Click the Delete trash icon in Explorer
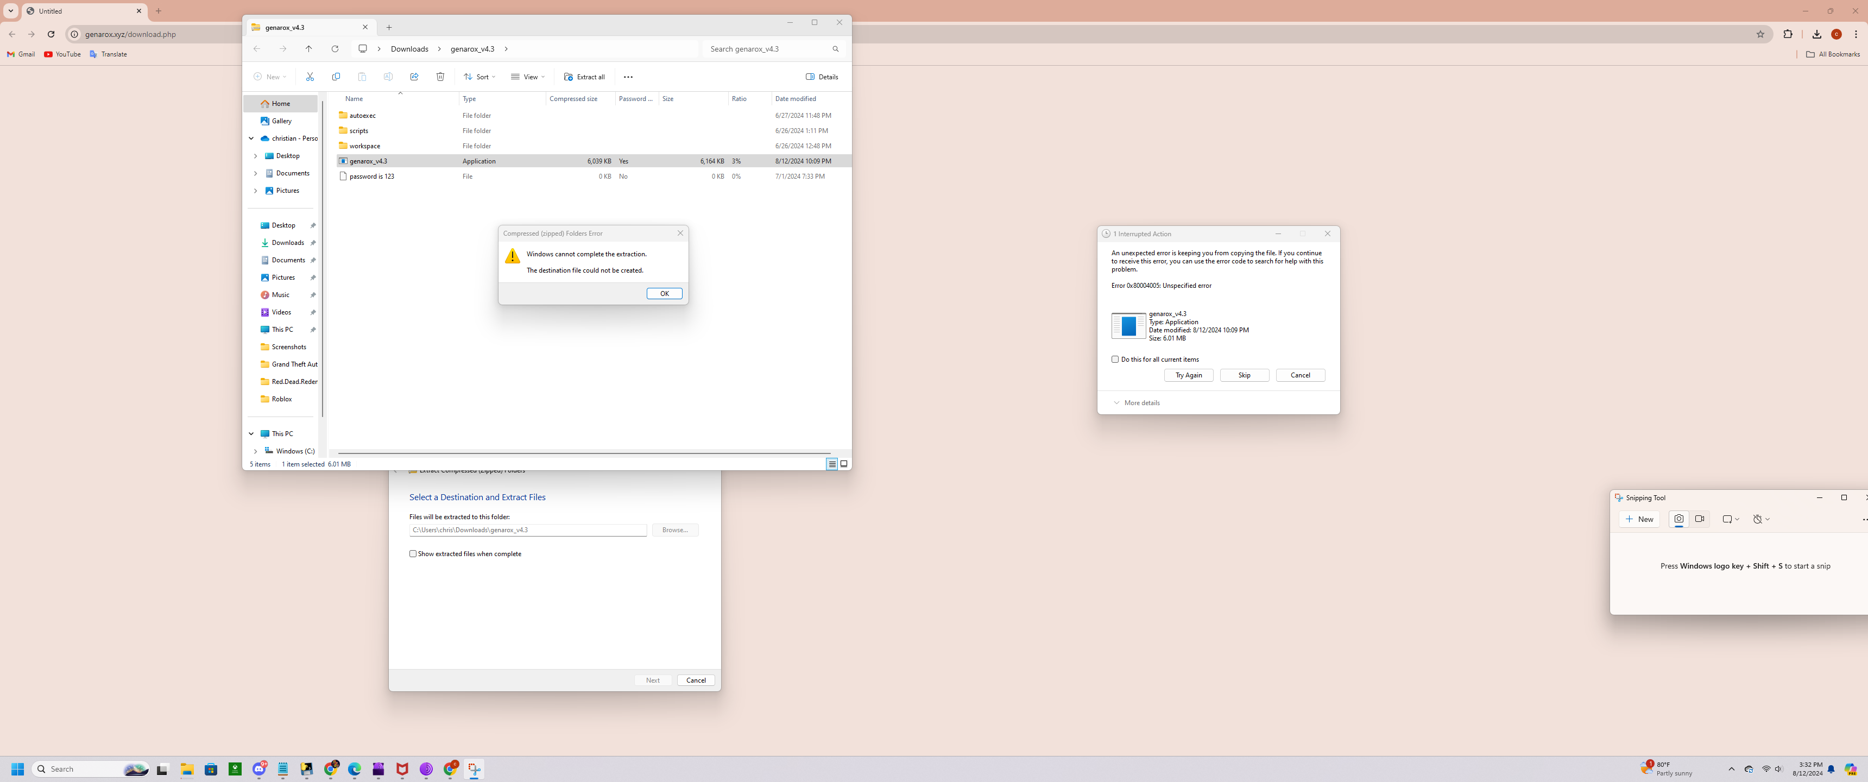 click(x=440, y=77)
